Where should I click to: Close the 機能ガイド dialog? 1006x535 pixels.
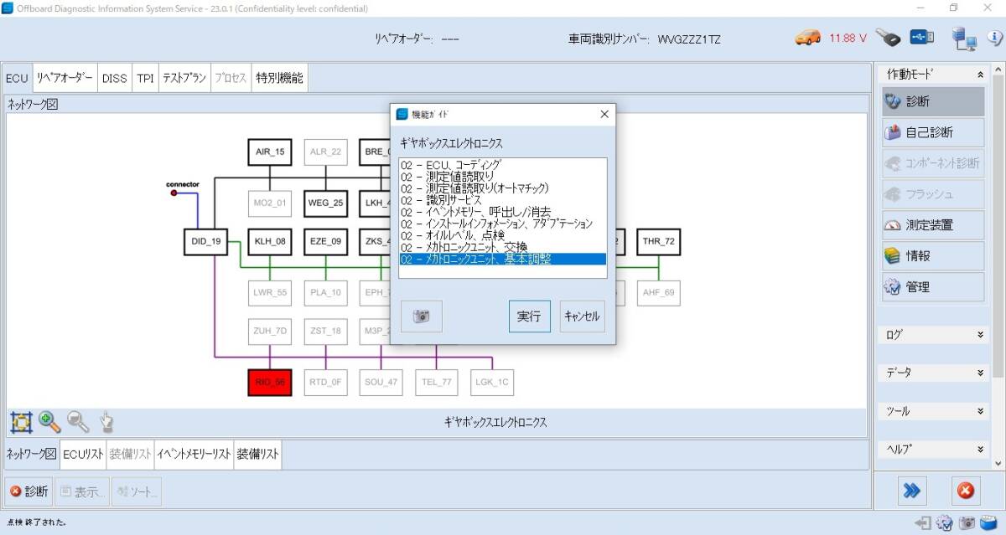604,115
